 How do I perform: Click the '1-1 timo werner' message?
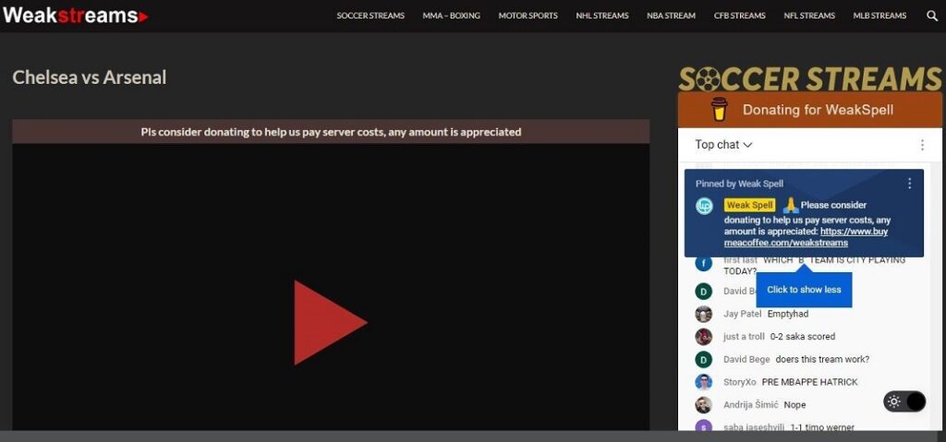(x=822, y=427)
